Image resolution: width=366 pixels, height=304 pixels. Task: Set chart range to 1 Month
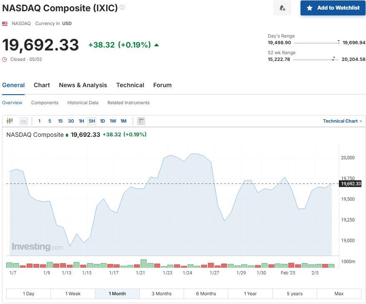coord(117,294)
